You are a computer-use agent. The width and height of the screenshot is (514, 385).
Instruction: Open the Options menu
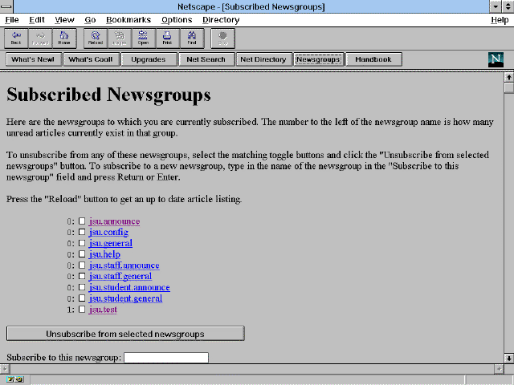177,20
